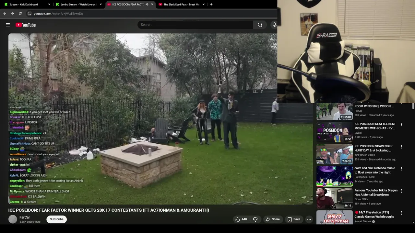Click the 8.35K subscribers text
Image resolution: width=415 pixels, height=233 pixels.
30,222
